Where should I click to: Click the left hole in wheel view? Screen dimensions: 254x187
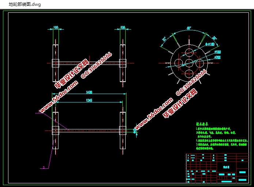pos(179,63)
